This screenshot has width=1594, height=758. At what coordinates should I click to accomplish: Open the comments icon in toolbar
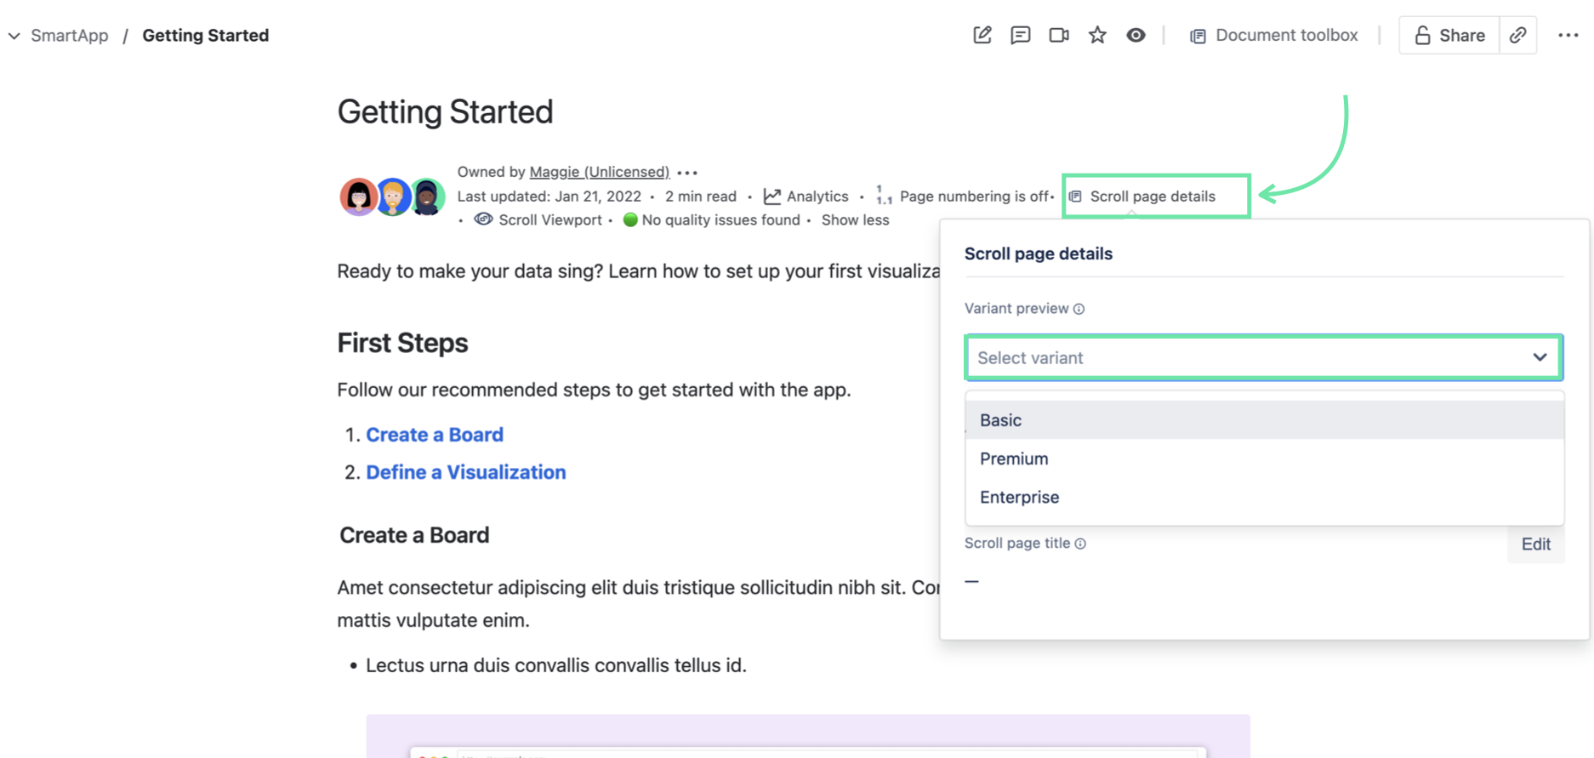coord(1020,35)
